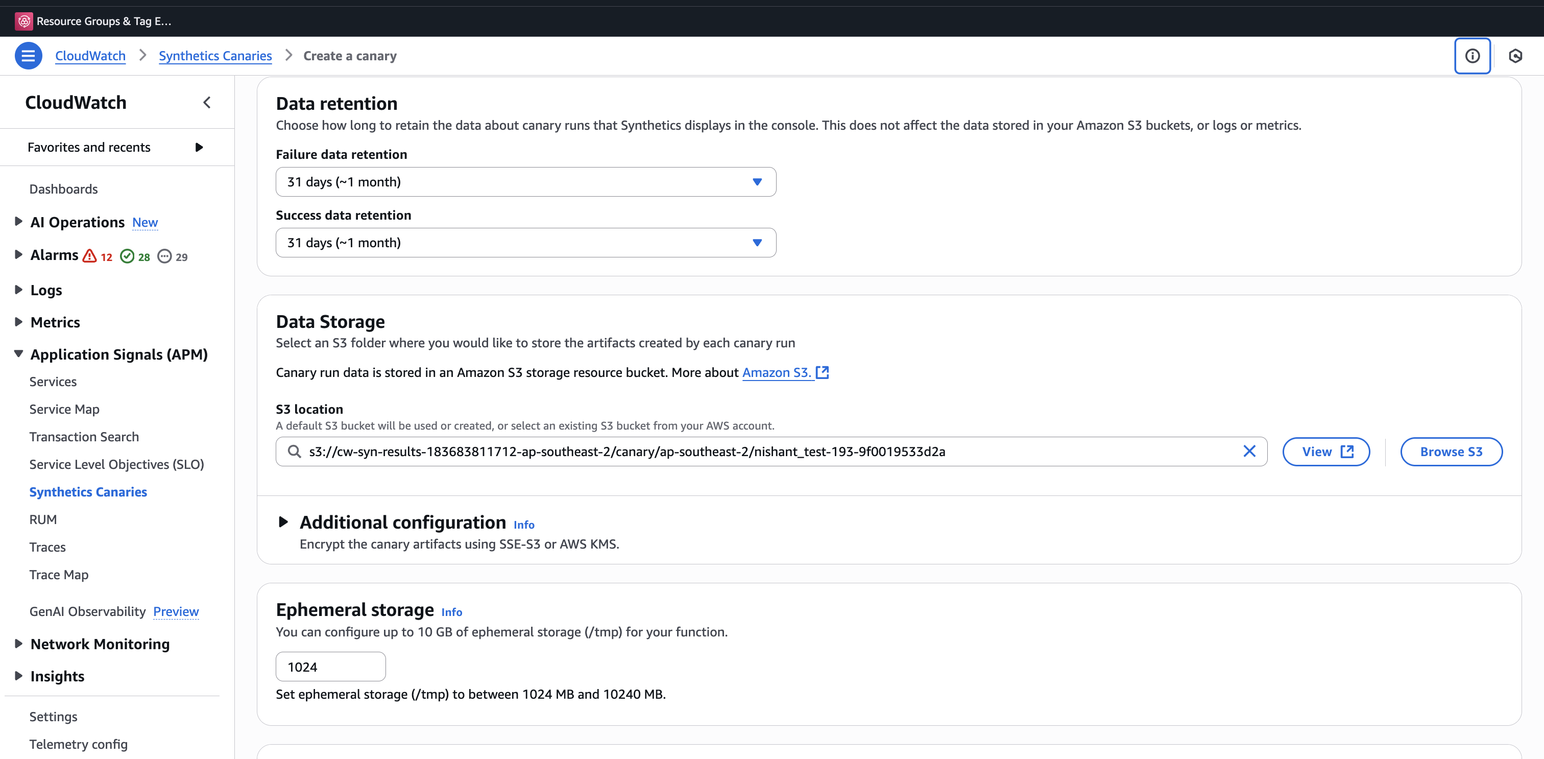
Task: Click the CloudWatch breadcrumb link
Action: 90,56
